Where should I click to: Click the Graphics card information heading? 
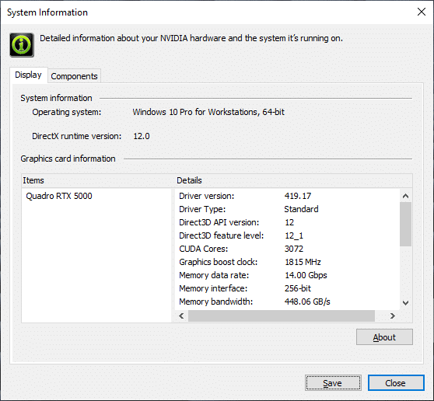click(x=68, y=159)
